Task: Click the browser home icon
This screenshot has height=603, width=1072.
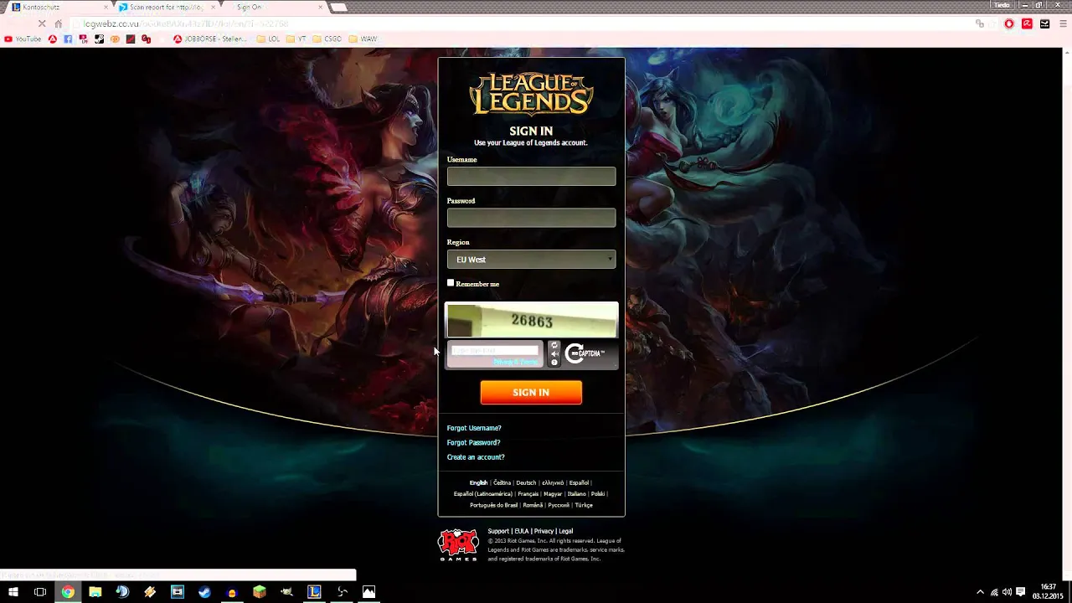Action: [x=58, y=23]
